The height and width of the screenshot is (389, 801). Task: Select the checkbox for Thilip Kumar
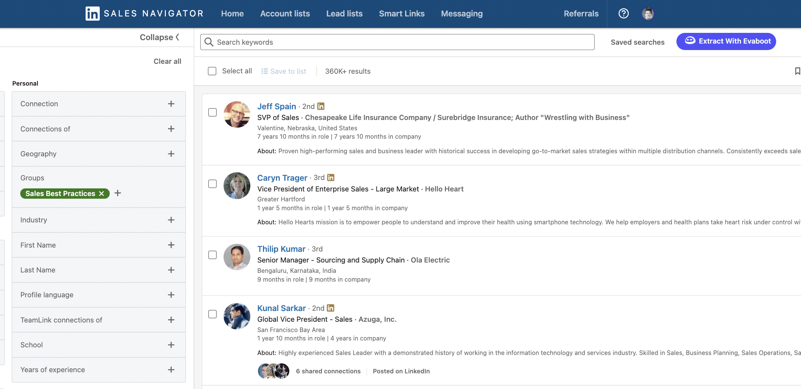[x=212, y=255]
